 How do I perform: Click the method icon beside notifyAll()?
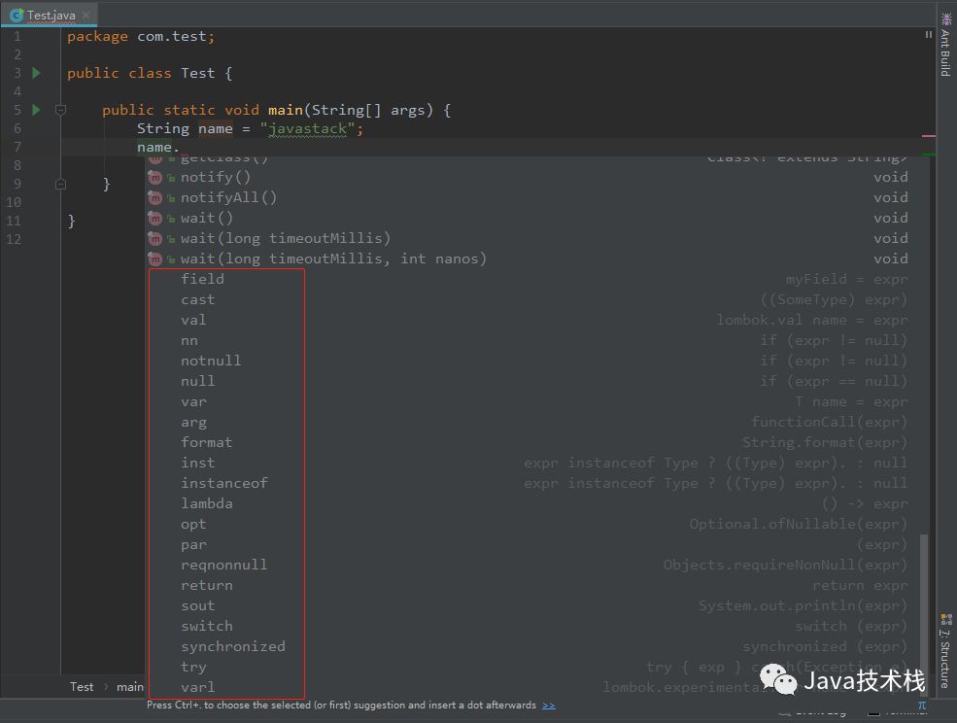point(154,197)
